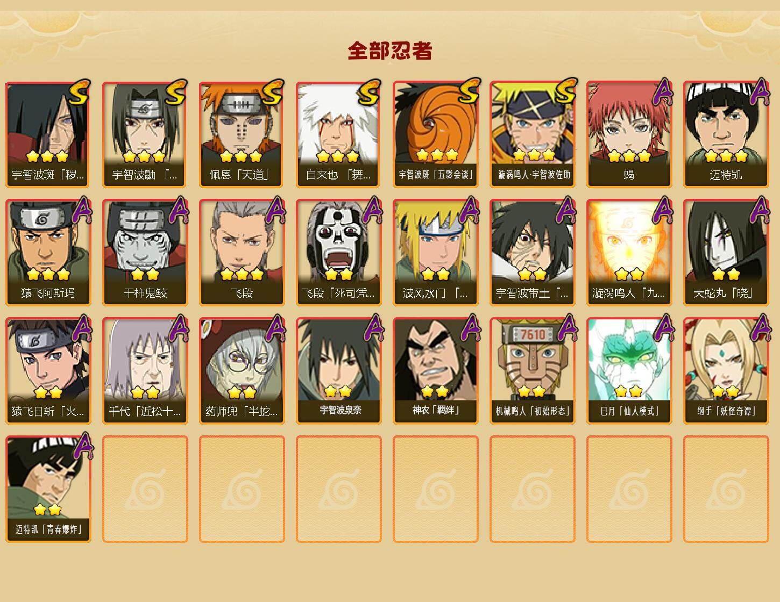Open the 飞段 three-star card
This screenshot has width=780, height=602.
pyautogui.click(x=242, y=253)
